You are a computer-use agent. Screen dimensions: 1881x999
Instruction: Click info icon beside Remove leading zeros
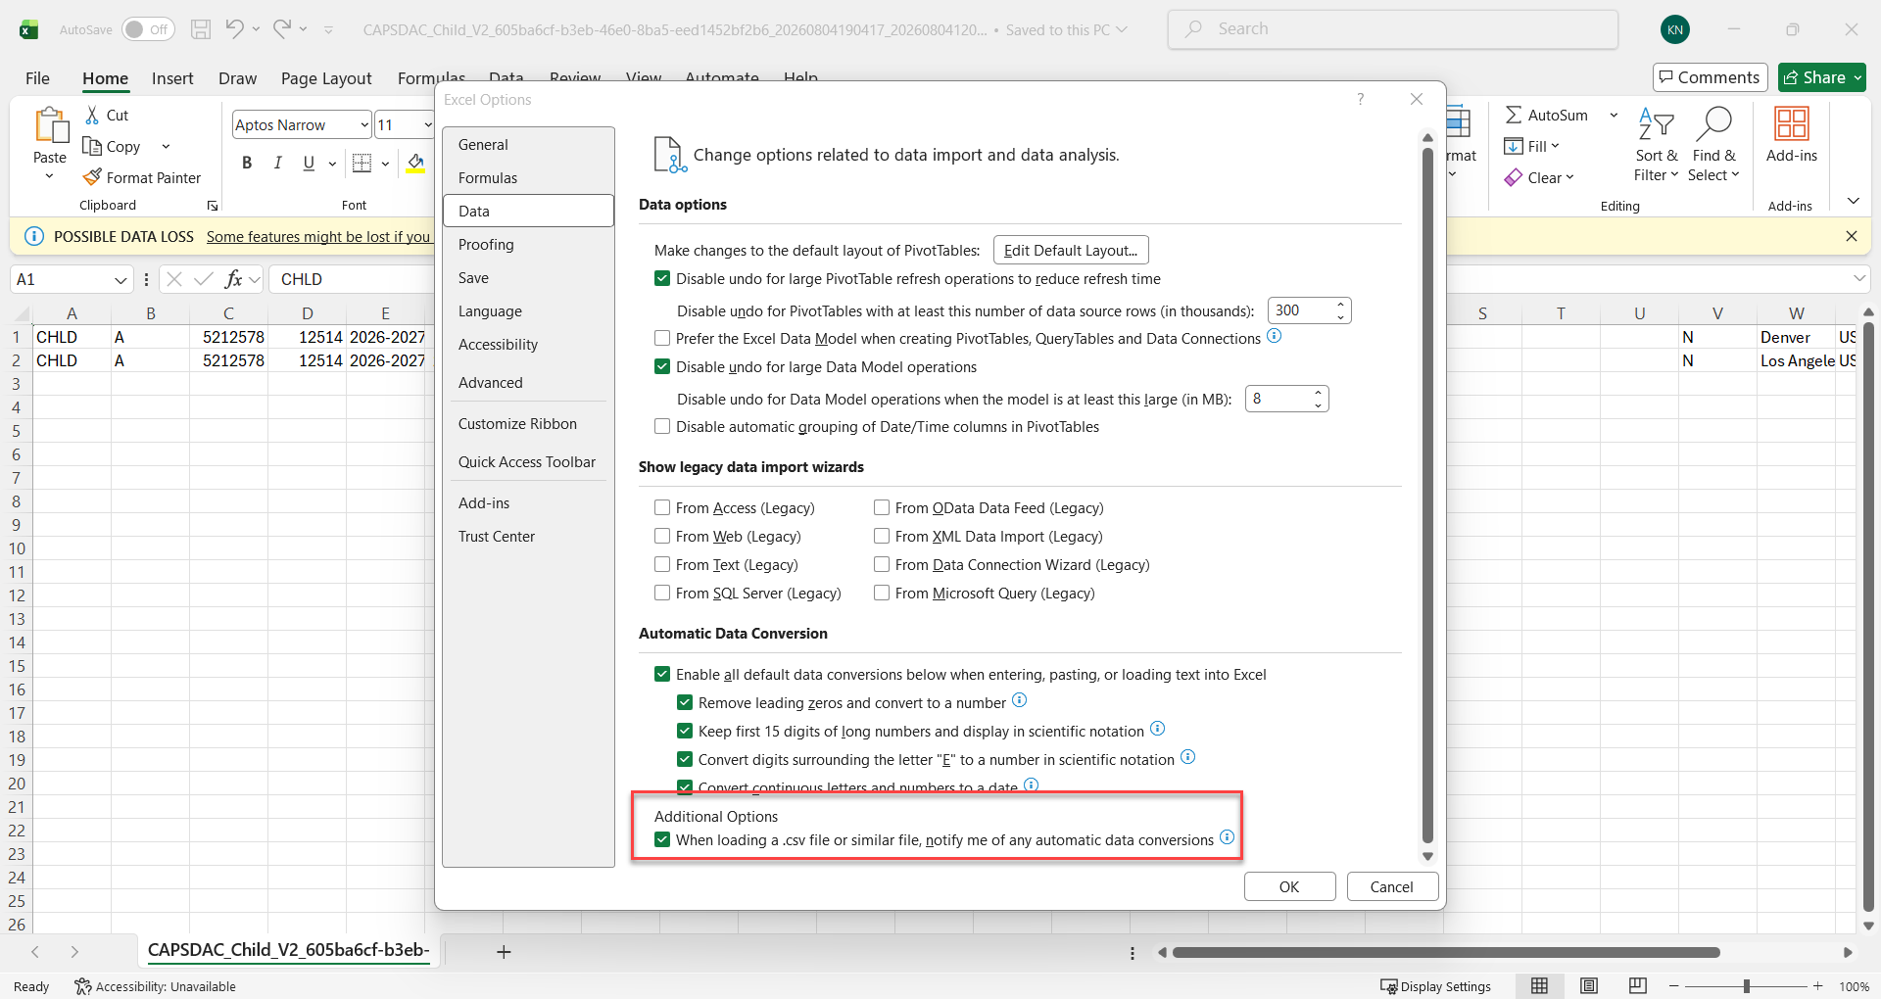click(1019, 700)
